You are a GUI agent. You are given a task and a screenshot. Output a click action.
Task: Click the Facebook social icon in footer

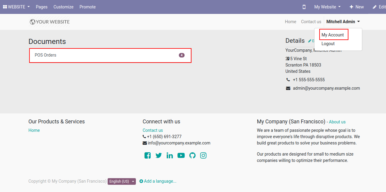pyautogui.click(x=147, y=156)
